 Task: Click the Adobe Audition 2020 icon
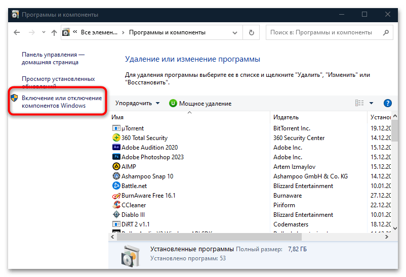click(116, 148)
